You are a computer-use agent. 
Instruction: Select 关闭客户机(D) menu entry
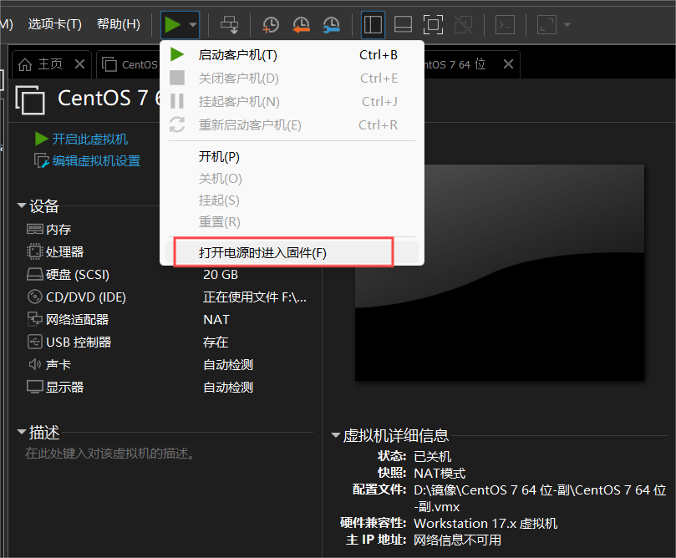pos(292,78)
